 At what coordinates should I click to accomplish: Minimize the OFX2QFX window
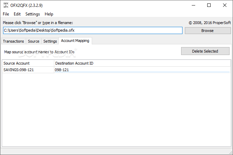click(x=193, y=5)
